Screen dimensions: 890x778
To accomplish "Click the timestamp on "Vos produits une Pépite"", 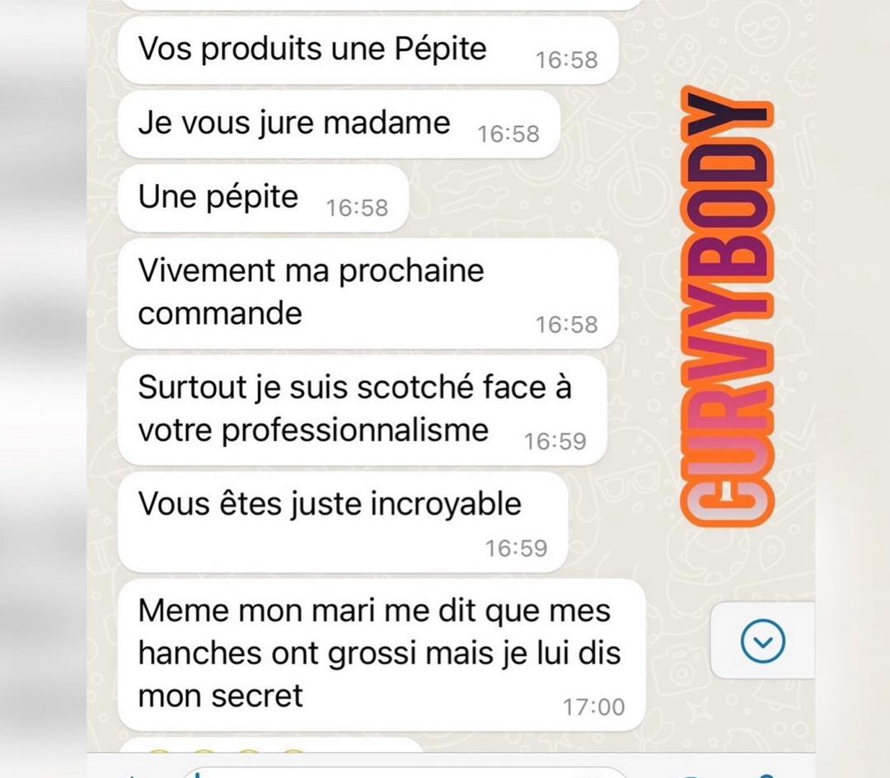I will [x=567, y=60].
